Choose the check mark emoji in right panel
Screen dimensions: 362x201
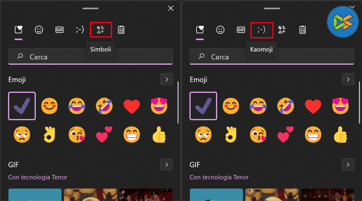[203, 106]
